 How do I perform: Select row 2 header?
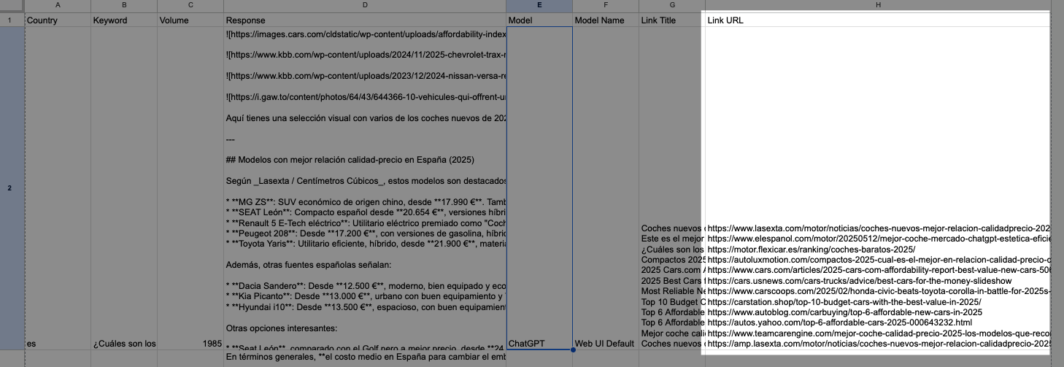[9, 189]
